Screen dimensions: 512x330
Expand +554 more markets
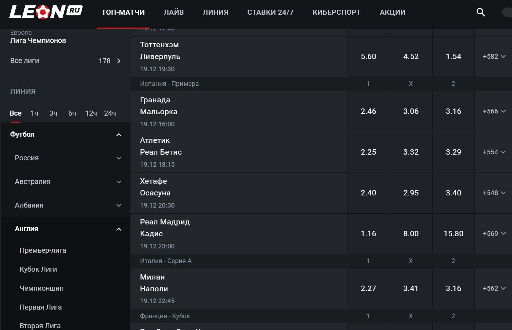click(x=494, y=152)
